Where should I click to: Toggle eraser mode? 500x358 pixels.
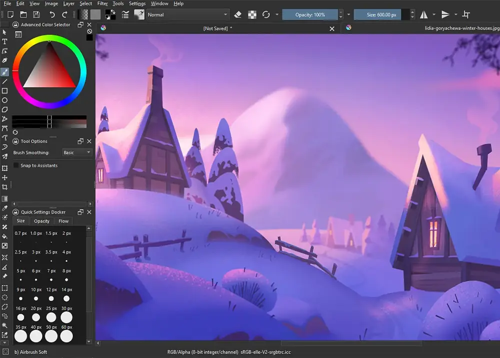coord(238,14)
